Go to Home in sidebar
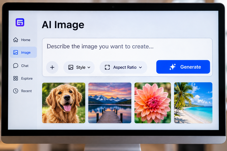Screen dimensions: 227x151 coord(23,40)
